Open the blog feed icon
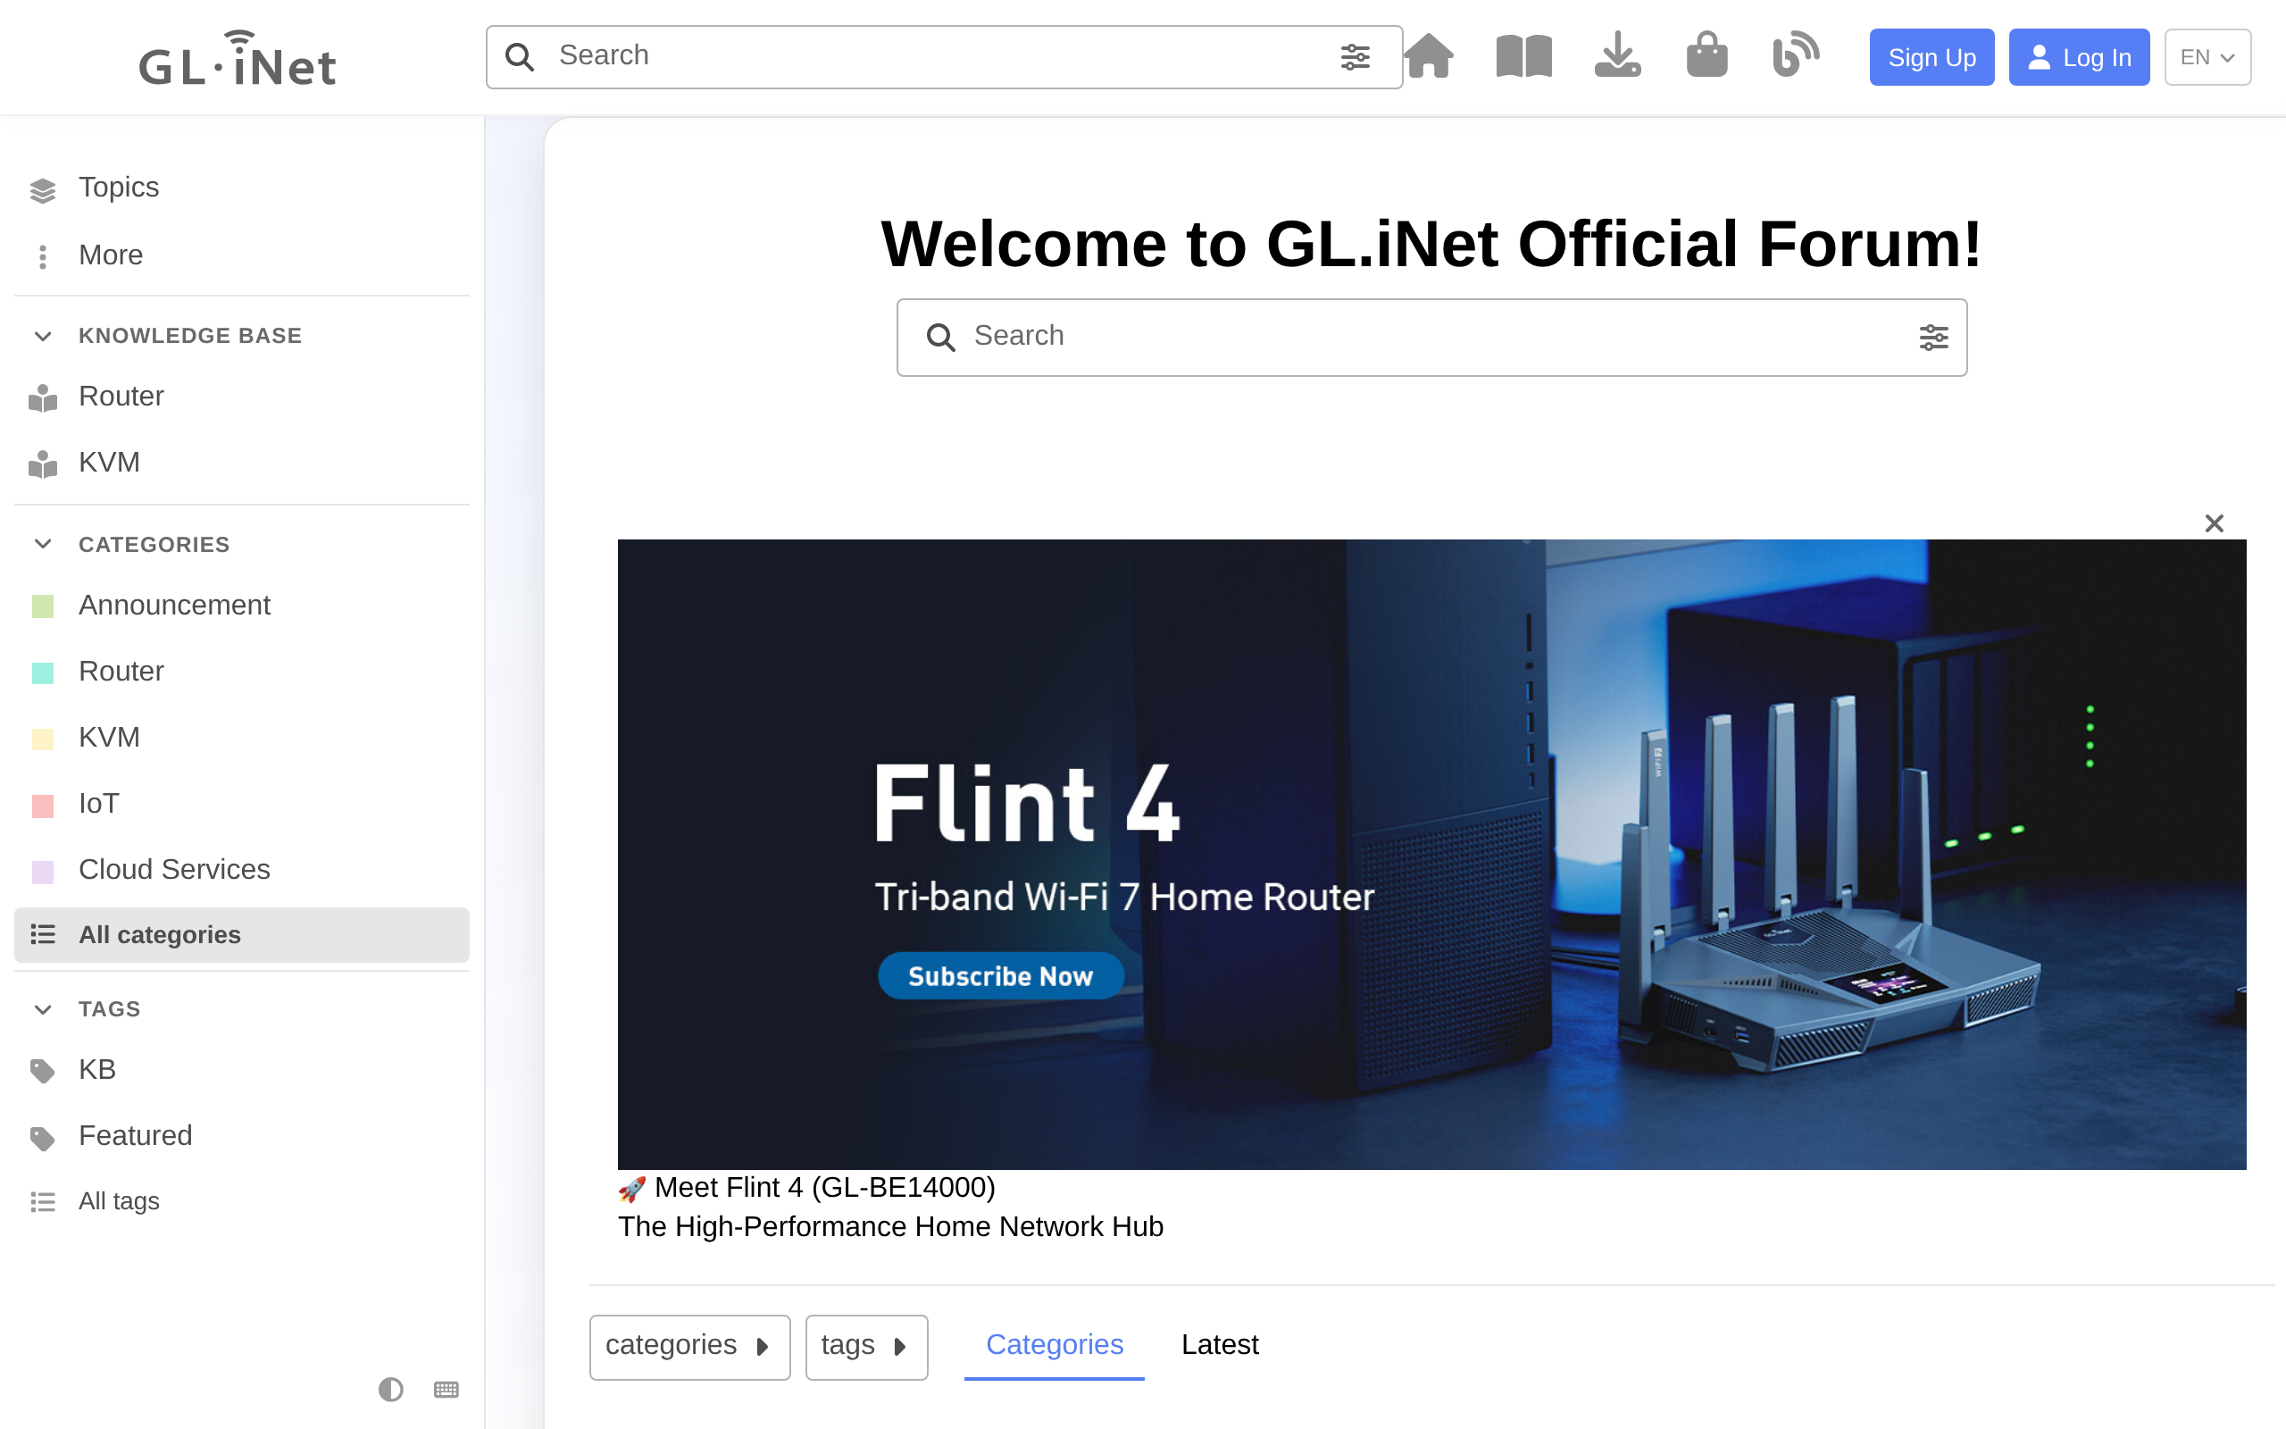 click(x=1796, y=54)
